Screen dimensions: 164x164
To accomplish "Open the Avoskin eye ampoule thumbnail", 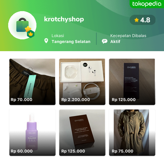I will pos(82,133).
